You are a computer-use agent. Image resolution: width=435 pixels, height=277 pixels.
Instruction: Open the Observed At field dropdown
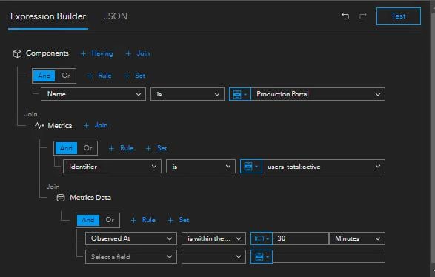click(131, 238)
